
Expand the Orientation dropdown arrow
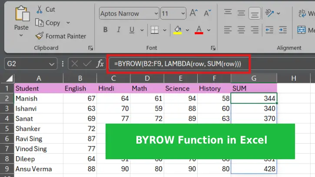tap(279, 13)
